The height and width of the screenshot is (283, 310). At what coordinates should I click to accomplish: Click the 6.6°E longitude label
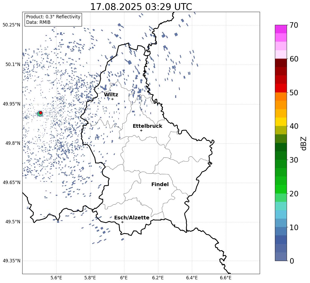(x=226, y=278)
